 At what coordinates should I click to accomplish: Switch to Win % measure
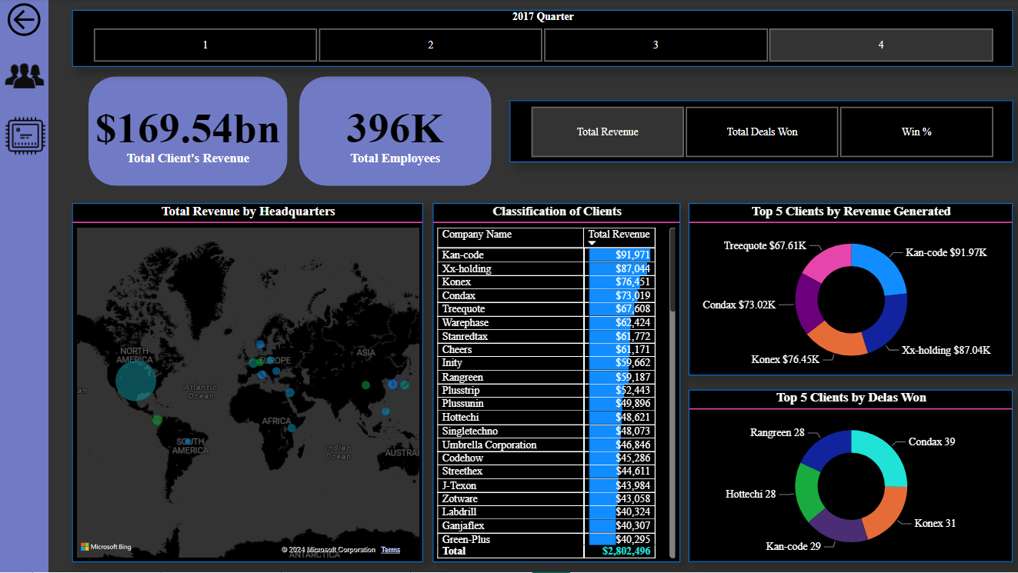click(x=916, y=132)
